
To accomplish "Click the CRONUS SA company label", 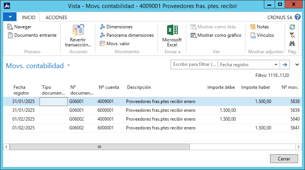I will (x=280, y=18).
